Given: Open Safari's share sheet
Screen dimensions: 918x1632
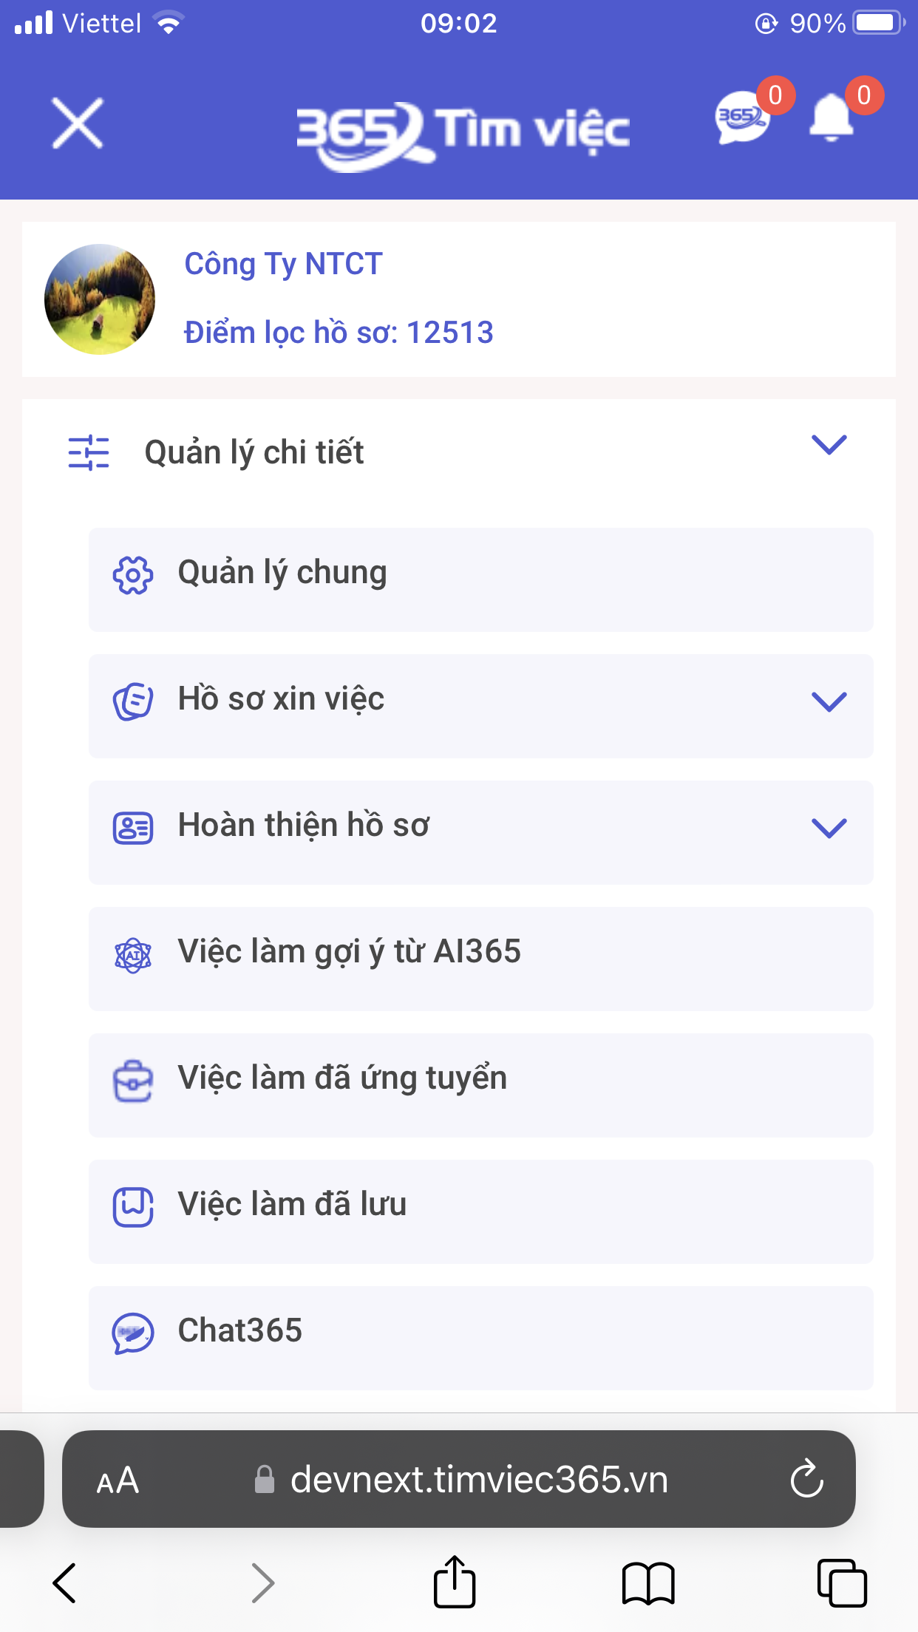Looking at the screenshot, I should tap(455, 1582).
